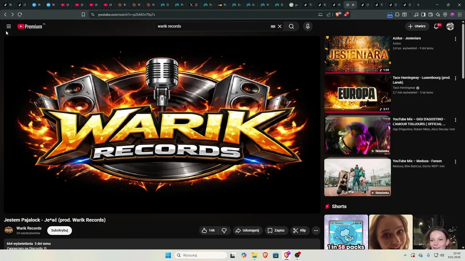Open the on-screen keyboard icon in search box
This screenshot has width=465, height=261.
273,26
